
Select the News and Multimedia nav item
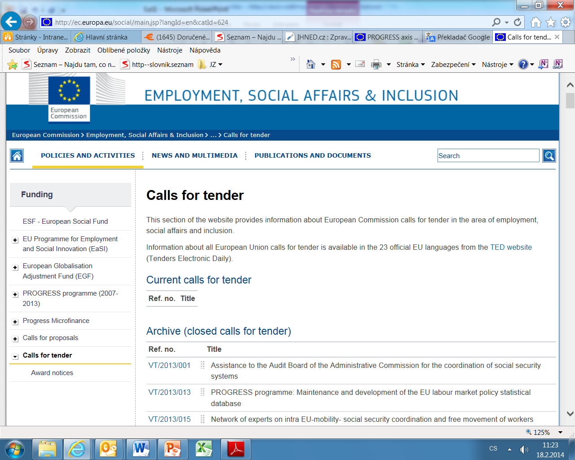195,155
